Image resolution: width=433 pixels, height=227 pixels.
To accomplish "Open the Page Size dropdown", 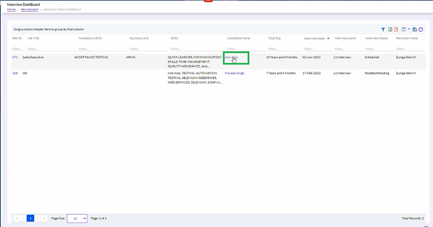I will tap(77, 218).
